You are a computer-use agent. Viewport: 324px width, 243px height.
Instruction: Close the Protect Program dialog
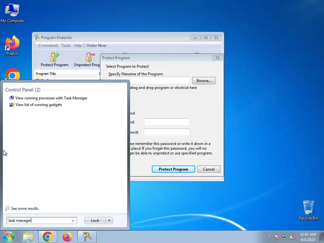point(217,58)
